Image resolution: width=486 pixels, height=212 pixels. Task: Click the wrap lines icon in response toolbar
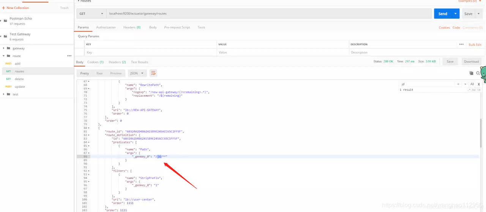coord(153,73)
